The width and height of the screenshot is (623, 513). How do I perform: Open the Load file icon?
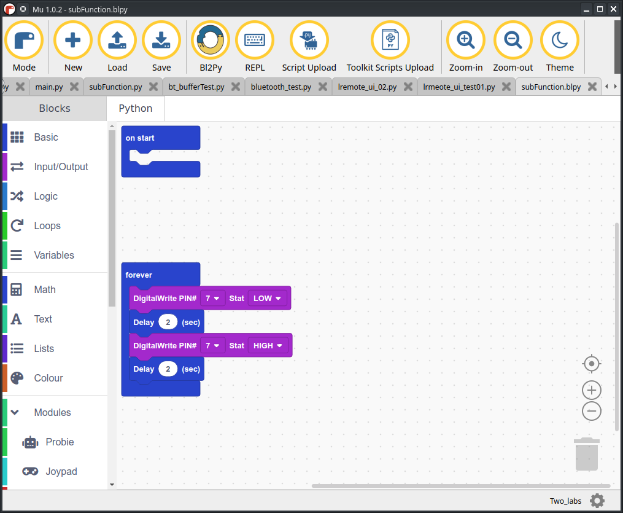[x=117, y=40]
